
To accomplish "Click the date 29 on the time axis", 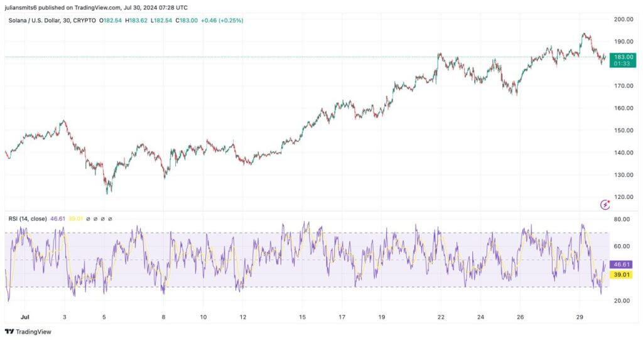I will [580, 317].
